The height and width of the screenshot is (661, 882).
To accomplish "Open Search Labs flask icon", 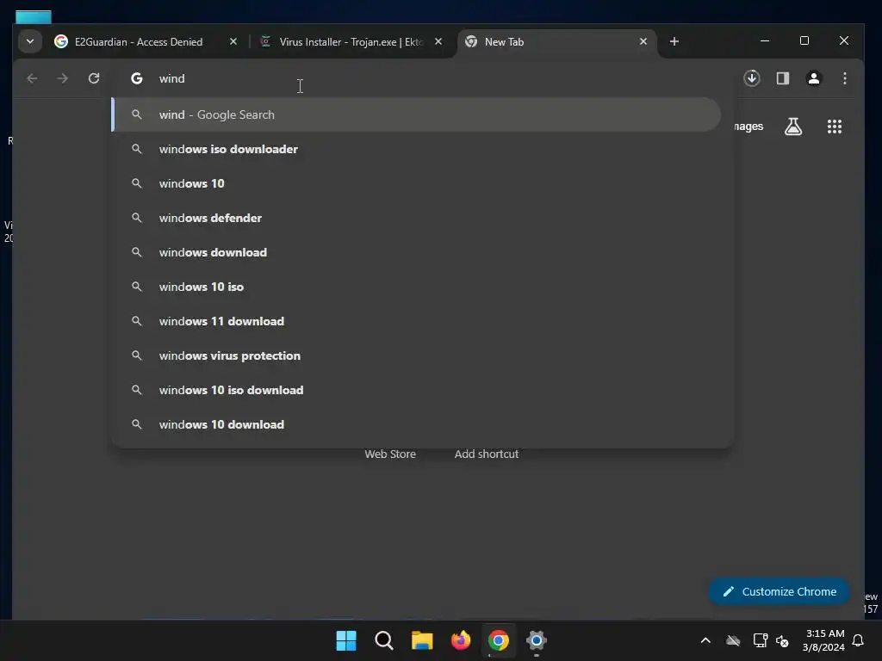I will (793, 127).
